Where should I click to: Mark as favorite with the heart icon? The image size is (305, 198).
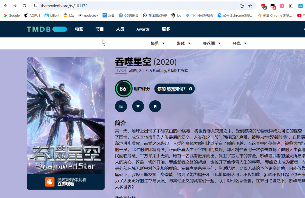[x=138, y=106]
